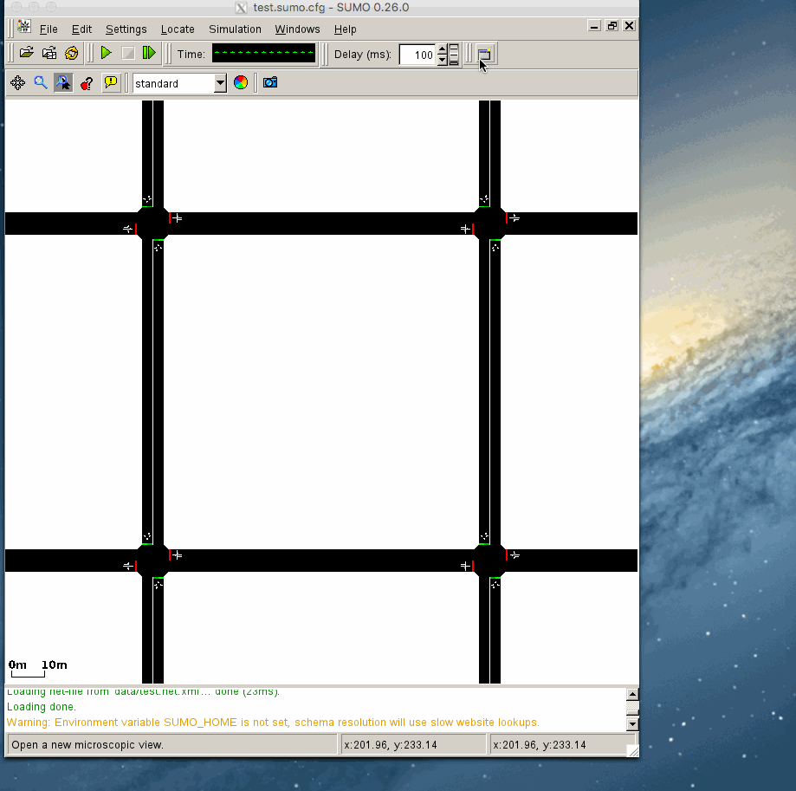Open the Locate menu
796x791 pixels.
[x=177, y=29]
